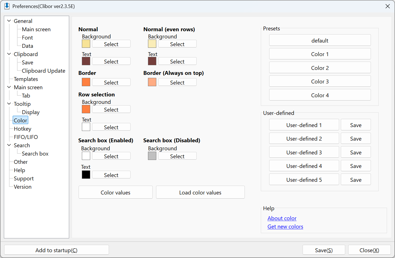Click Save next to User-defined 3
This screenshot has height=258, width=395.
(x=356, y=152)
